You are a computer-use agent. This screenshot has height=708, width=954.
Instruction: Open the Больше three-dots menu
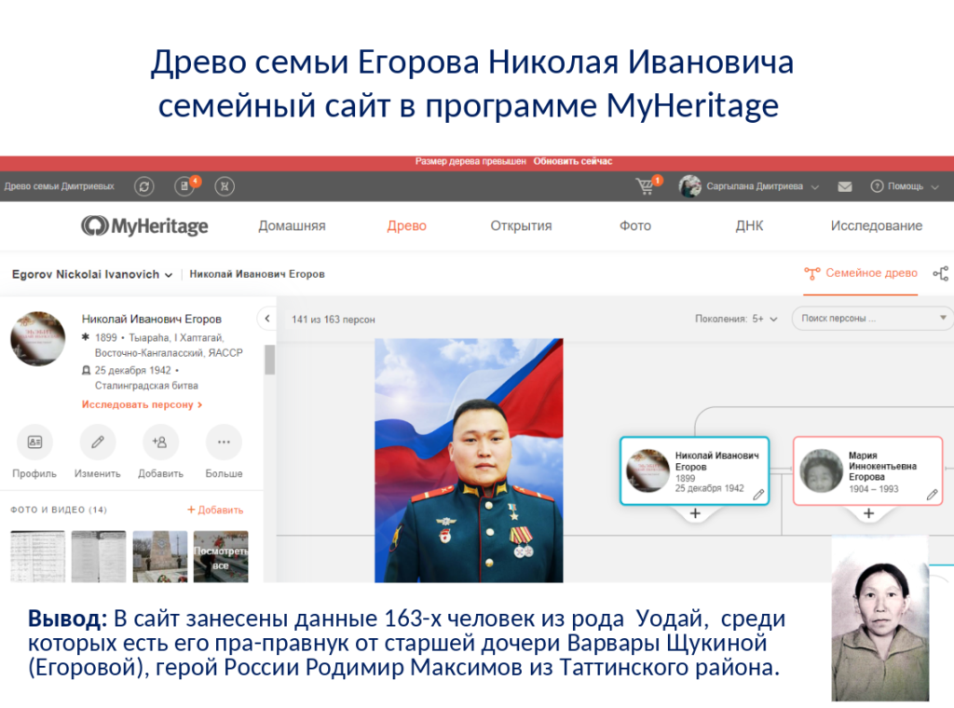[224, 442]
